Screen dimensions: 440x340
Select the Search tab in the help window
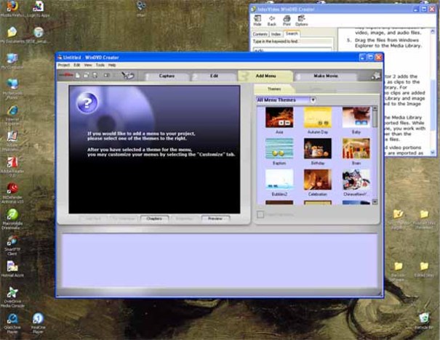(292, 33)
